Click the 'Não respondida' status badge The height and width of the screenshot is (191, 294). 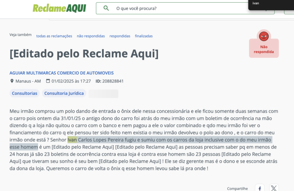click(264, 49)
